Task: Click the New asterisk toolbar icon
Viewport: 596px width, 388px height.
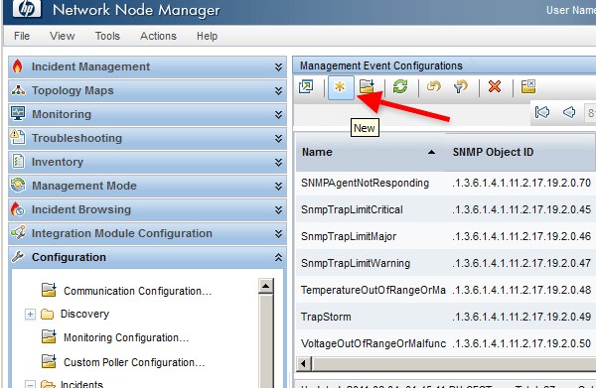Action: [340, 87]
